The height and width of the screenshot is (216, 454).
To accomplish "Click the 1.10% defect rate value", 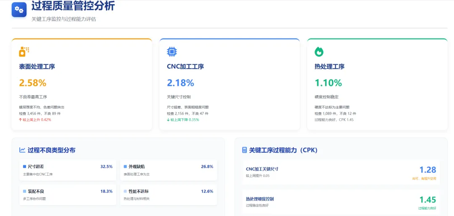I will click(328, 83).
